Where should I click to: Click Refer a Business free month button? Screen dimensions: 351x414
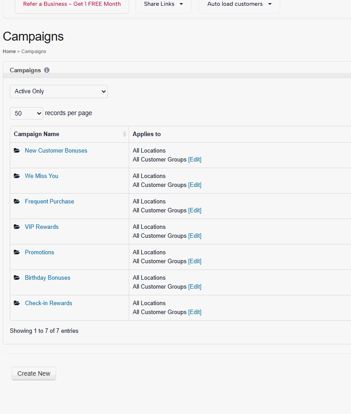tap(72, 4)
